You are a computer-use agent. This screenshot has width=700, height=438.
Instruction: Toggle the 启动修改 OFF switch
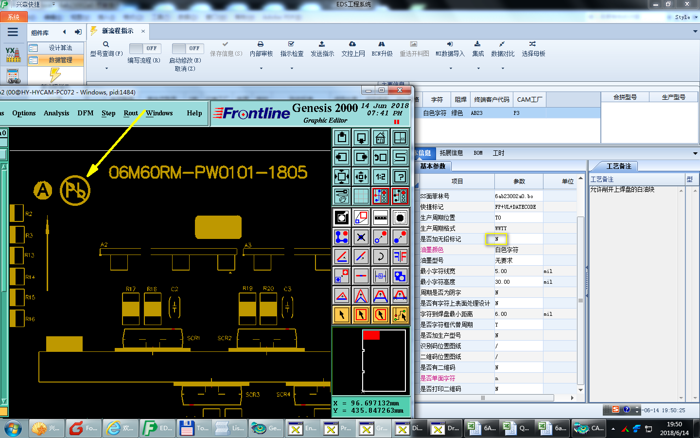pos(187,48)
